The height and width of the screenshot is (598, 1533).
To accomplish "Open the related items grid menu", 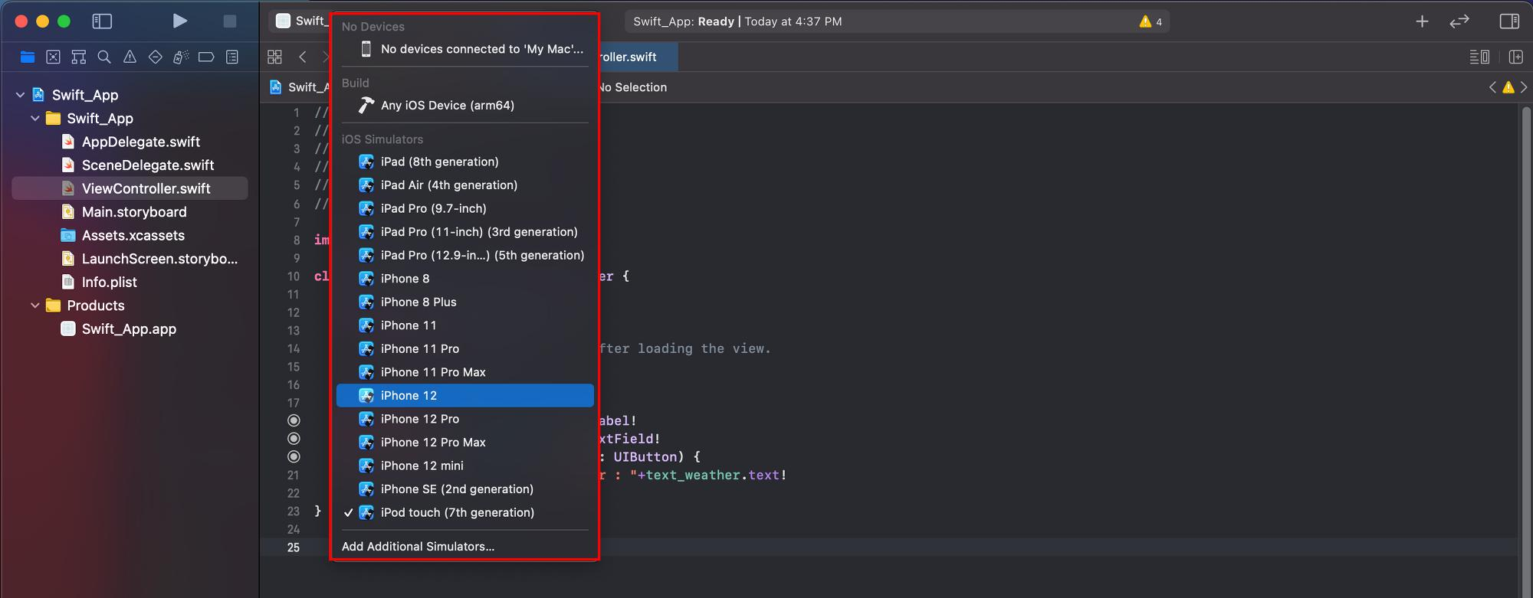I will click(274, 57).
